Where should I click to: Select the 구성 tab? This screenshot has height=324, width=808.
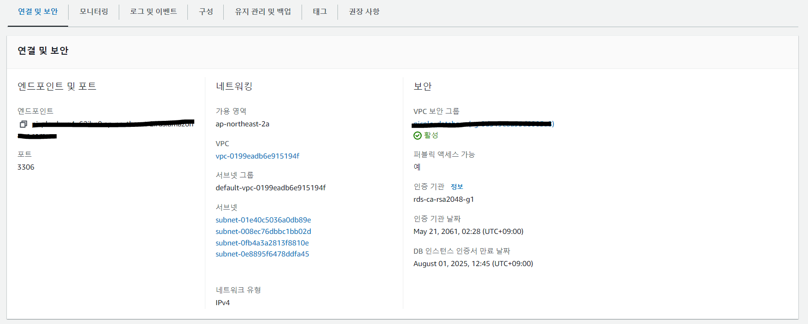(206, 11)
